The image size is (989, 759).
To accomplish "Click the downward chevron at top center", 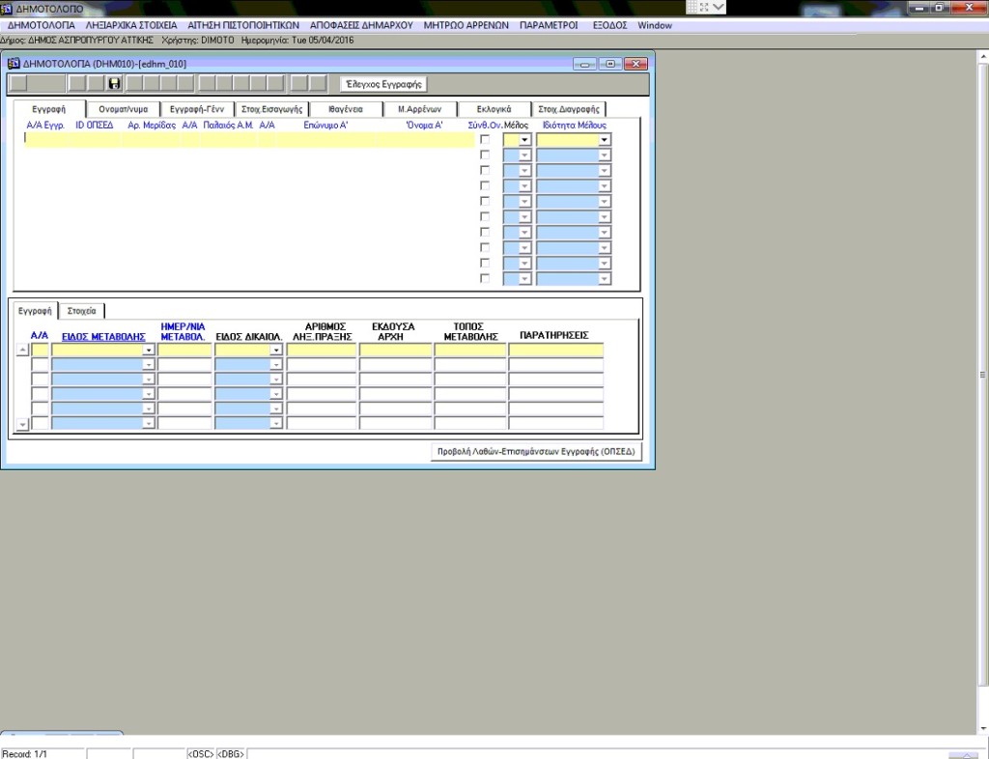I will [720, 8].
